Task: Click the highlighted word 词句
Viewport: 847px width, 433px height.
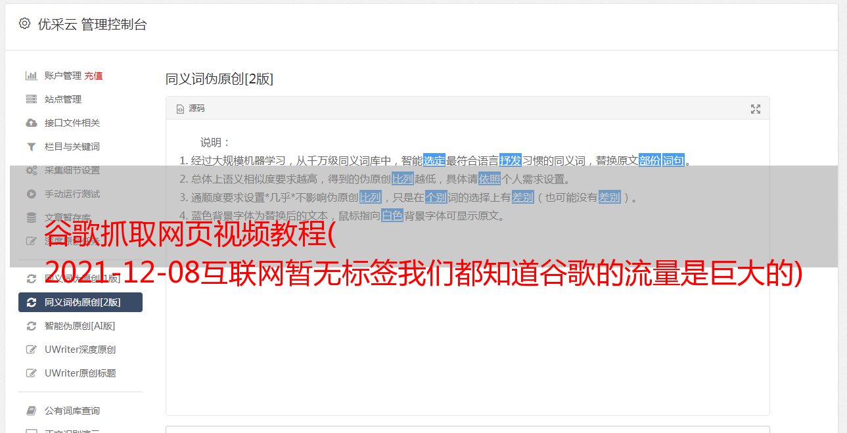Action: [674, 160]
